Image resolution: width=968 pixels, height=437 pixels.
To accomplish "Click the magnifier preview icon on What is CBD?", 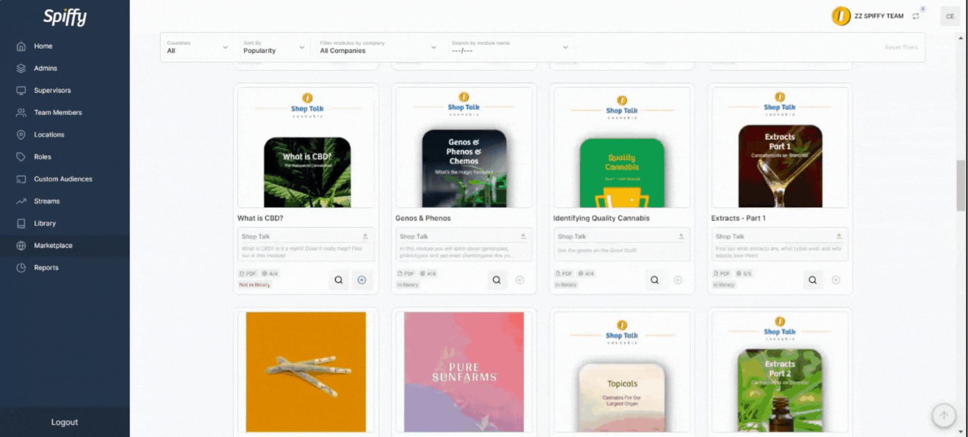I will coord(338,280).
